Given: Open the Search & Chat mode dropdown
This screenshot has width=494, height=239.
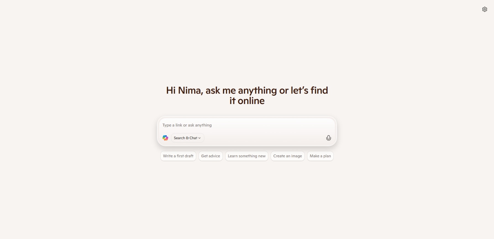Looking at the screenshot, I should pos(188,138).
